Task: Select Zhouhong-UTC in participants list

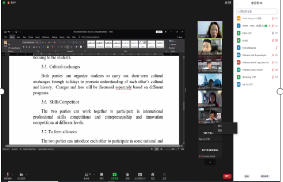Action: pos(257,77)
